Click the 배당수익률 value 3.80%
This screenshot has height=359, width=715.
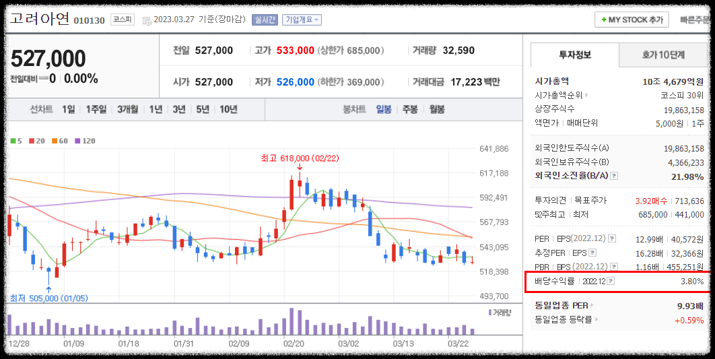[x=692, y=282]
